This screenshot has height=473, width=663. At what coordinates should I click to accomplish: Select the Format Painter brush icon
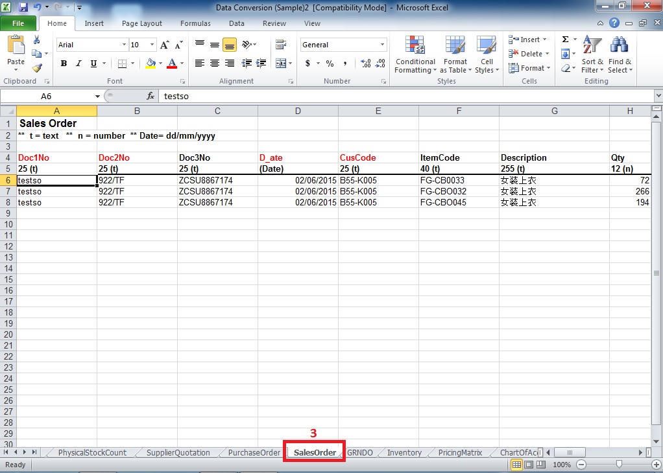37,67
